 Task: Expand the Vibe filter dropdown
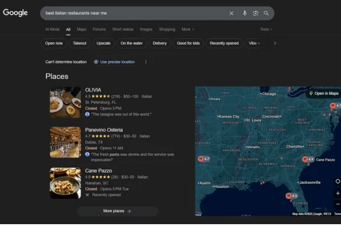click(255, 43)
